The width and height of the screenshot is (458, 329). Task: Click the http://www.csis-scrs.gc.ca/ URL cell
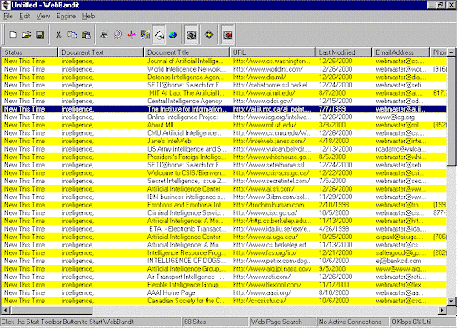(x=271, y=173)
